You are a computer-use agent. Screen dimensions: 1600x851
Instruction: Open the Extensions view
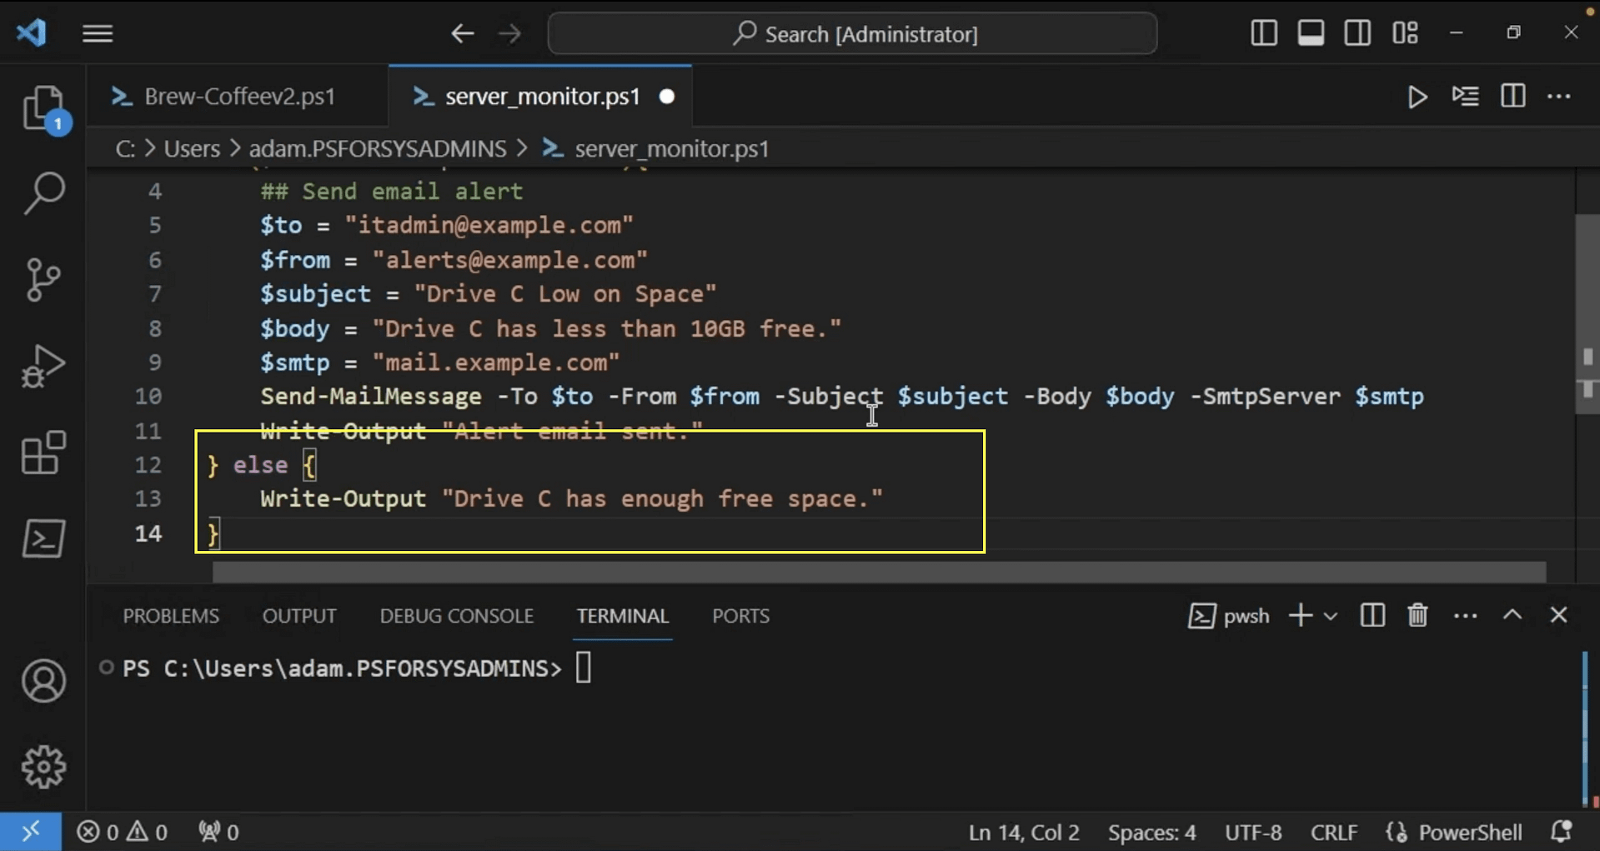[x=43, y=453]
